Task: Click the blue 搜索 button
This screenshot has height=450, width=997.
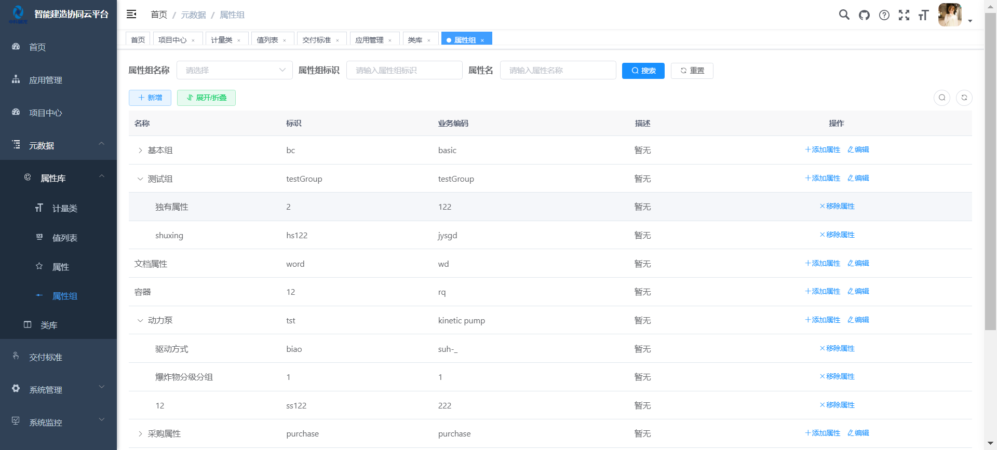Action: pos(643,71)
